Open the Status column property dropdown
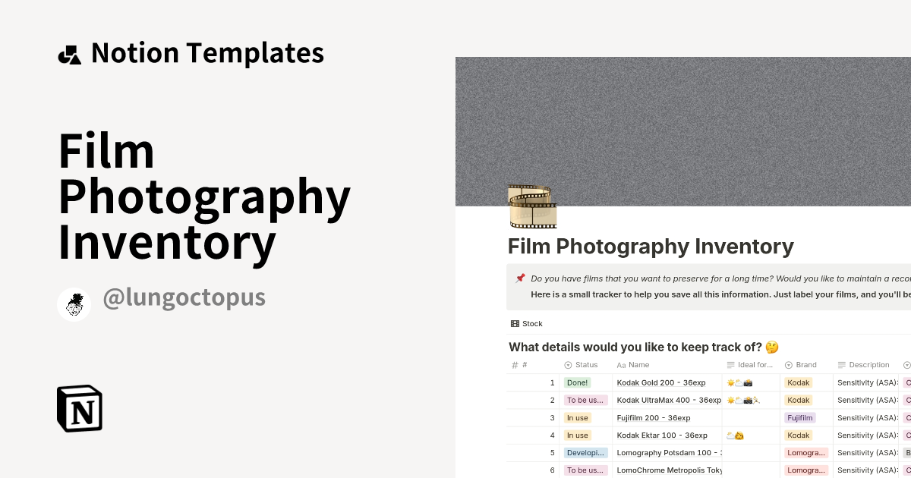 [x=567, y=365]
